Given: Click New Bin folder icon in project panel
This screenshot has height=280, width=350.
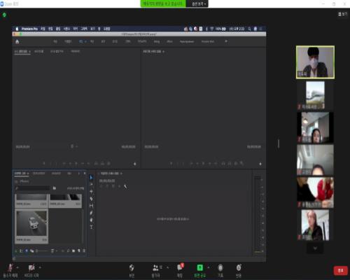Looking at the screenshot, I should [x=73, y=251].
